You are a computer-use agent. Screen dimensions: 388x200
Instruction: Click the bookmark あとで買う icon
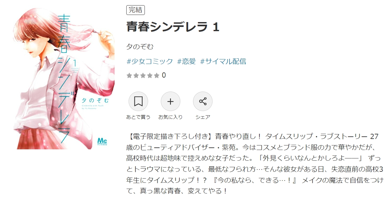138,101
